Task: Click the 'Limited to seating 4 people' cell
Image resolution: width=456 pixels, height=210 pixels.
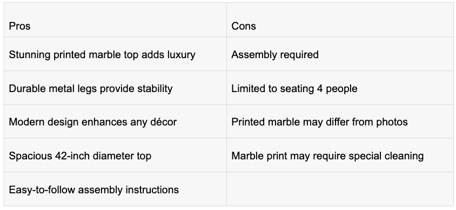Action: click(x=340, y=88)
